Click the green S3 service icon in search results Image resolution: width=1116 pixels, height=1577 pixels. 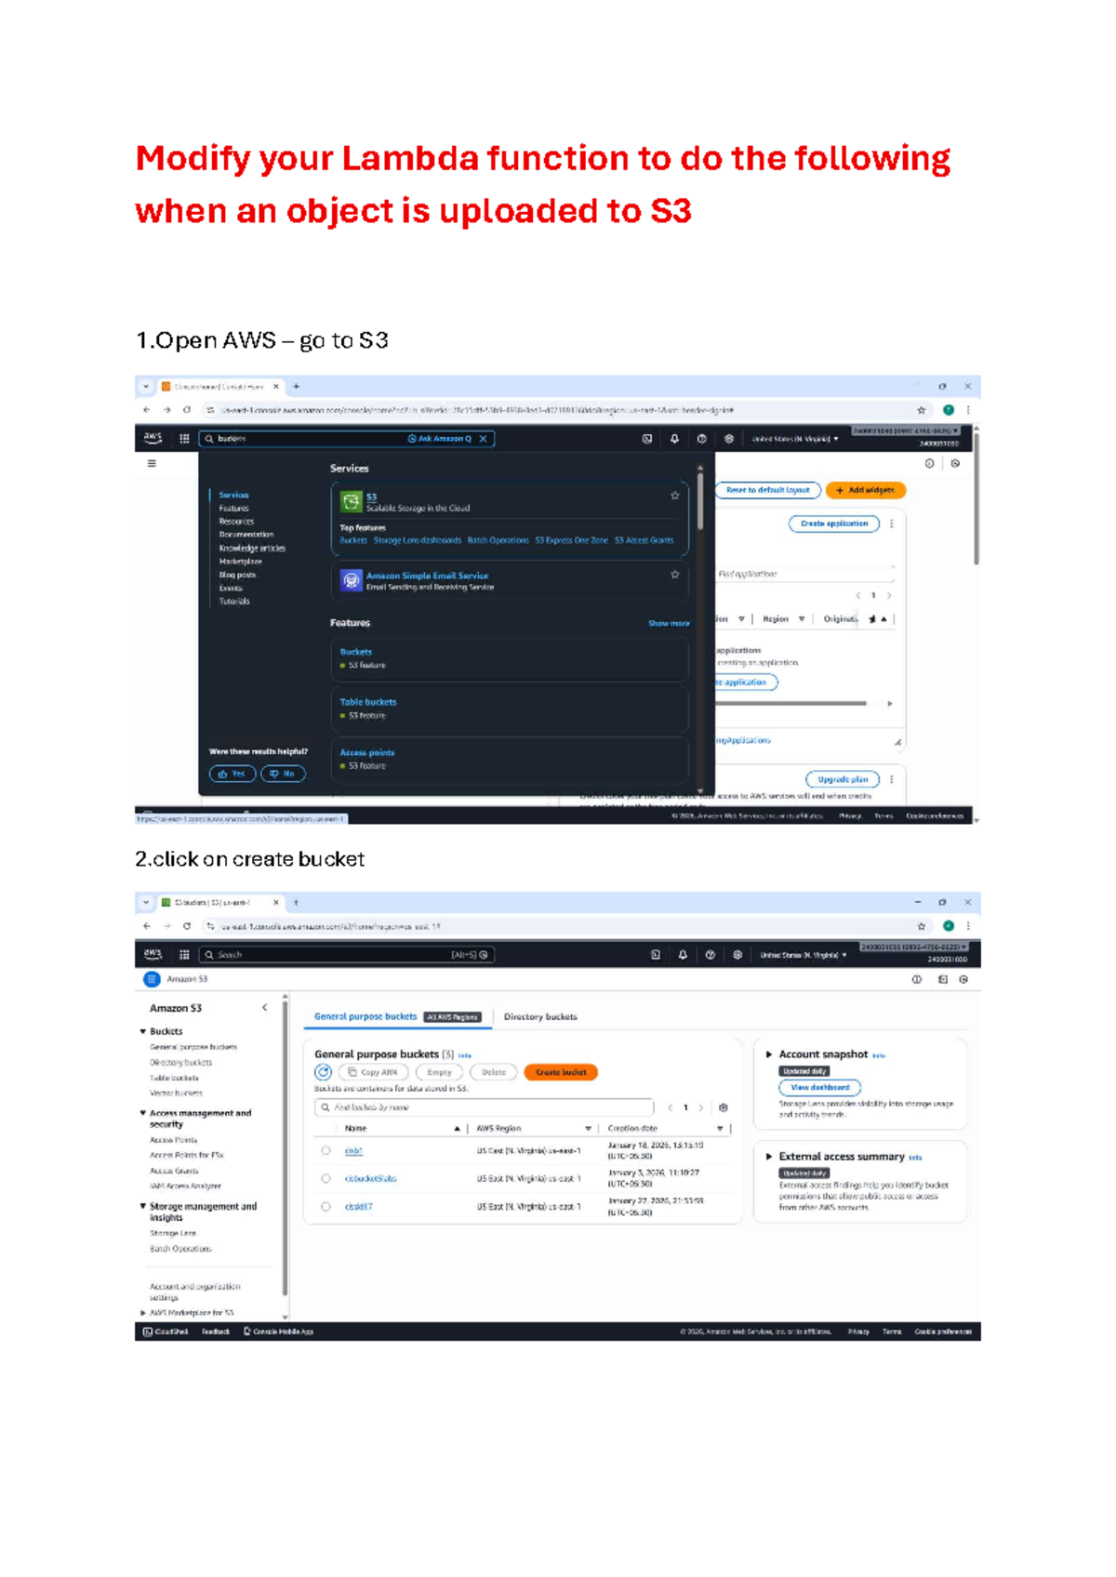(x=351, y=502)
